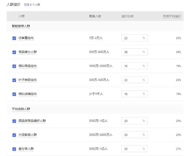
Task: Edit the 大促敏感人群 premium input field
Action: click(135, 135)
